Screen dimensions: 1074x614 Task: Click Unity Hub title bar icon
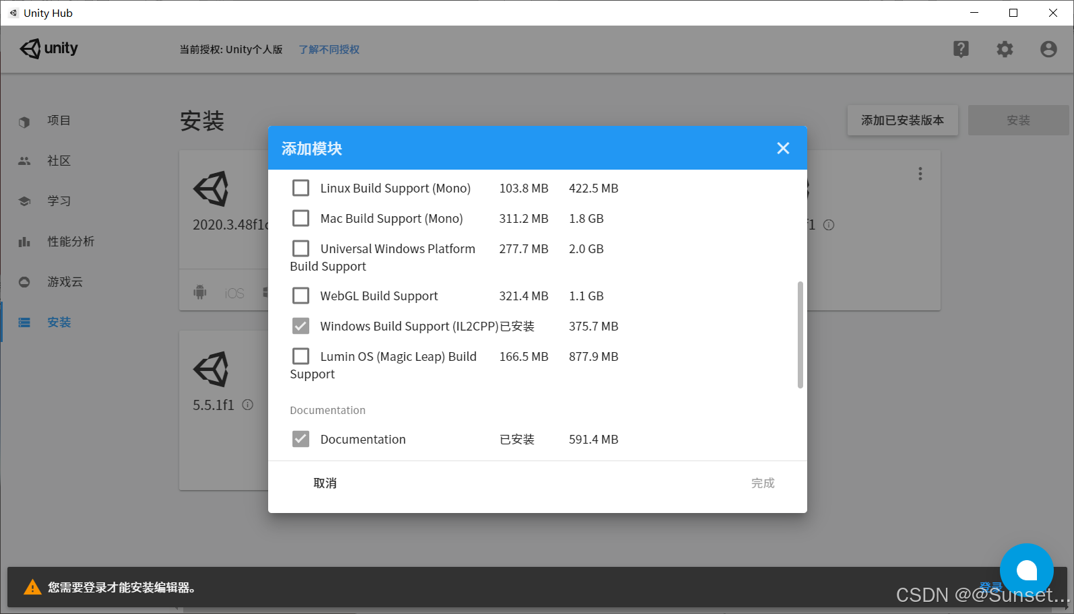[13, 13]
